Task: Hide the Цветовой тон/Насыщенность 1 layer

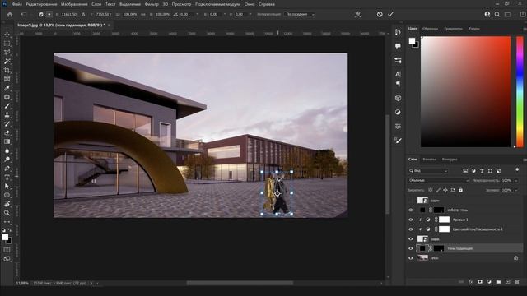Action: pos(411,229)
